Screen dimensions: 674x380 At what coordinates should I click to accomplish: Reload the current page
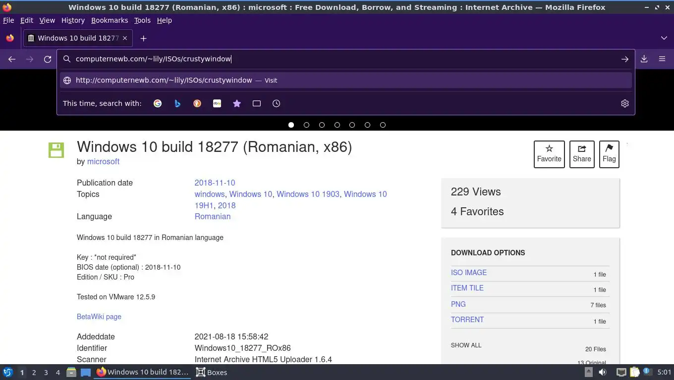tap(48, 59)
